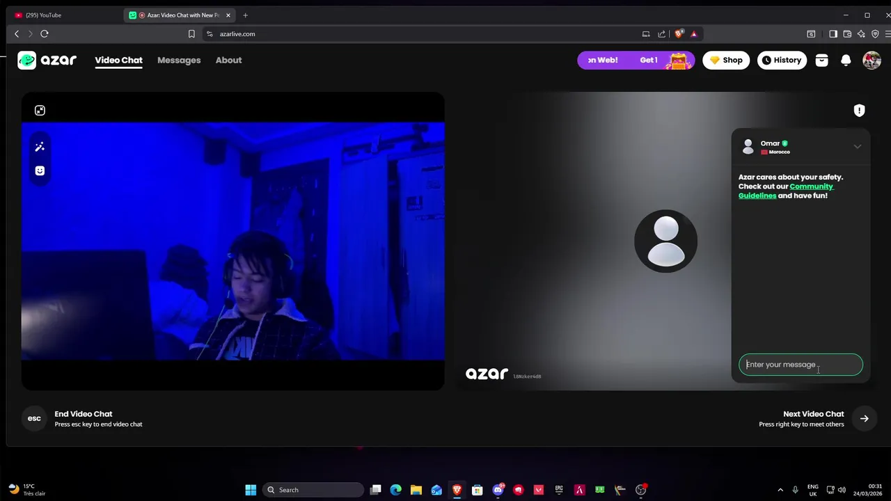Launch Microsoft Edge from taskbar
This screenshot has width=891, height=501.
pyautogui.click(x=396, y=490)
